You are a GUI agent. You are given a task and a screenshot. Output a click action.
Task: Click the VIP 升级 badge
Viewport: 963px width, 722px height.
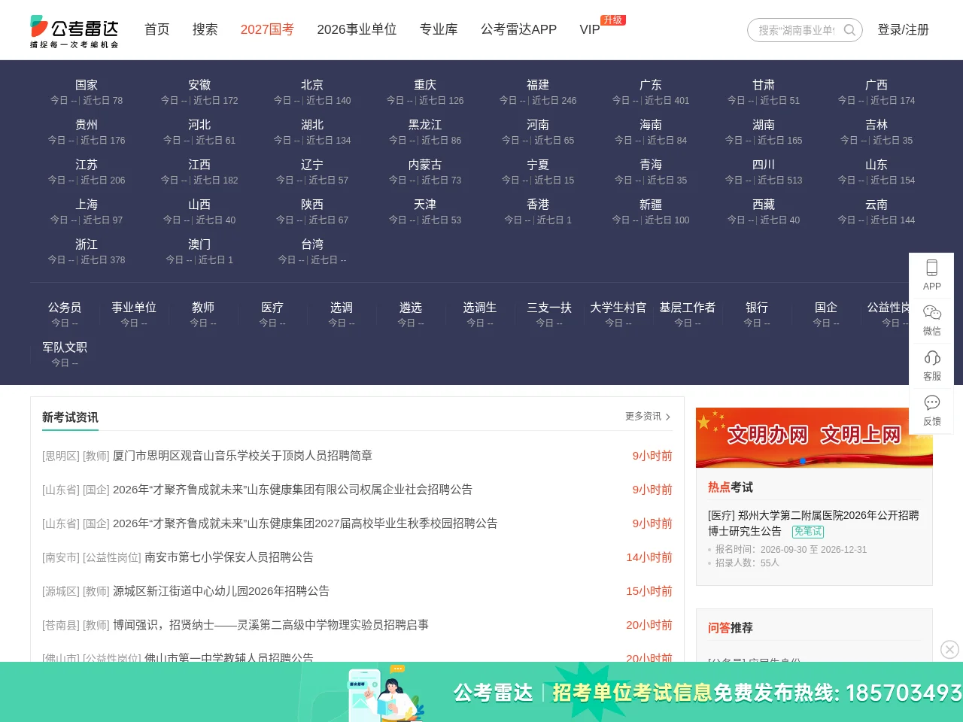(x=613, y=20)
